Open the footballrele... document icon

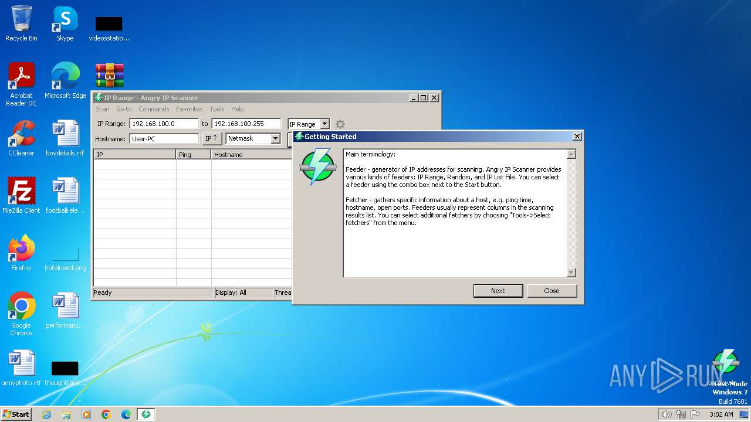coord(65,196)
